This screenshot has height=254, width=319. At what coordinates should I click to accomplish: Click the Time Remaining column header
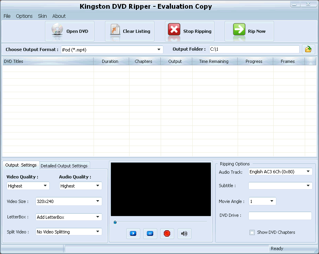pyautogui.click(x=215, y=61)
